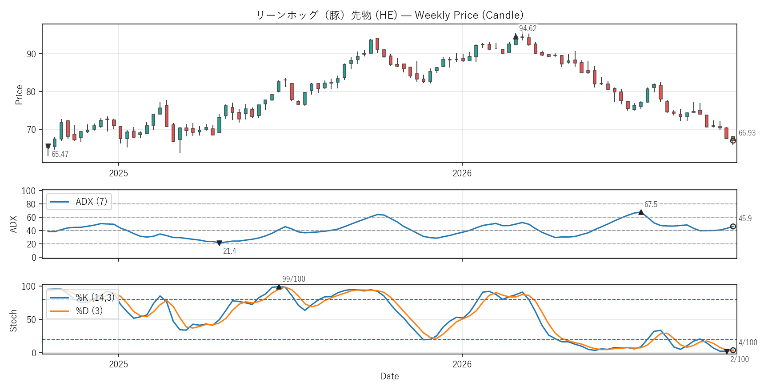Select the 21.4 ADX low annotation
768x390 pixels.
(x=229, y=251)
